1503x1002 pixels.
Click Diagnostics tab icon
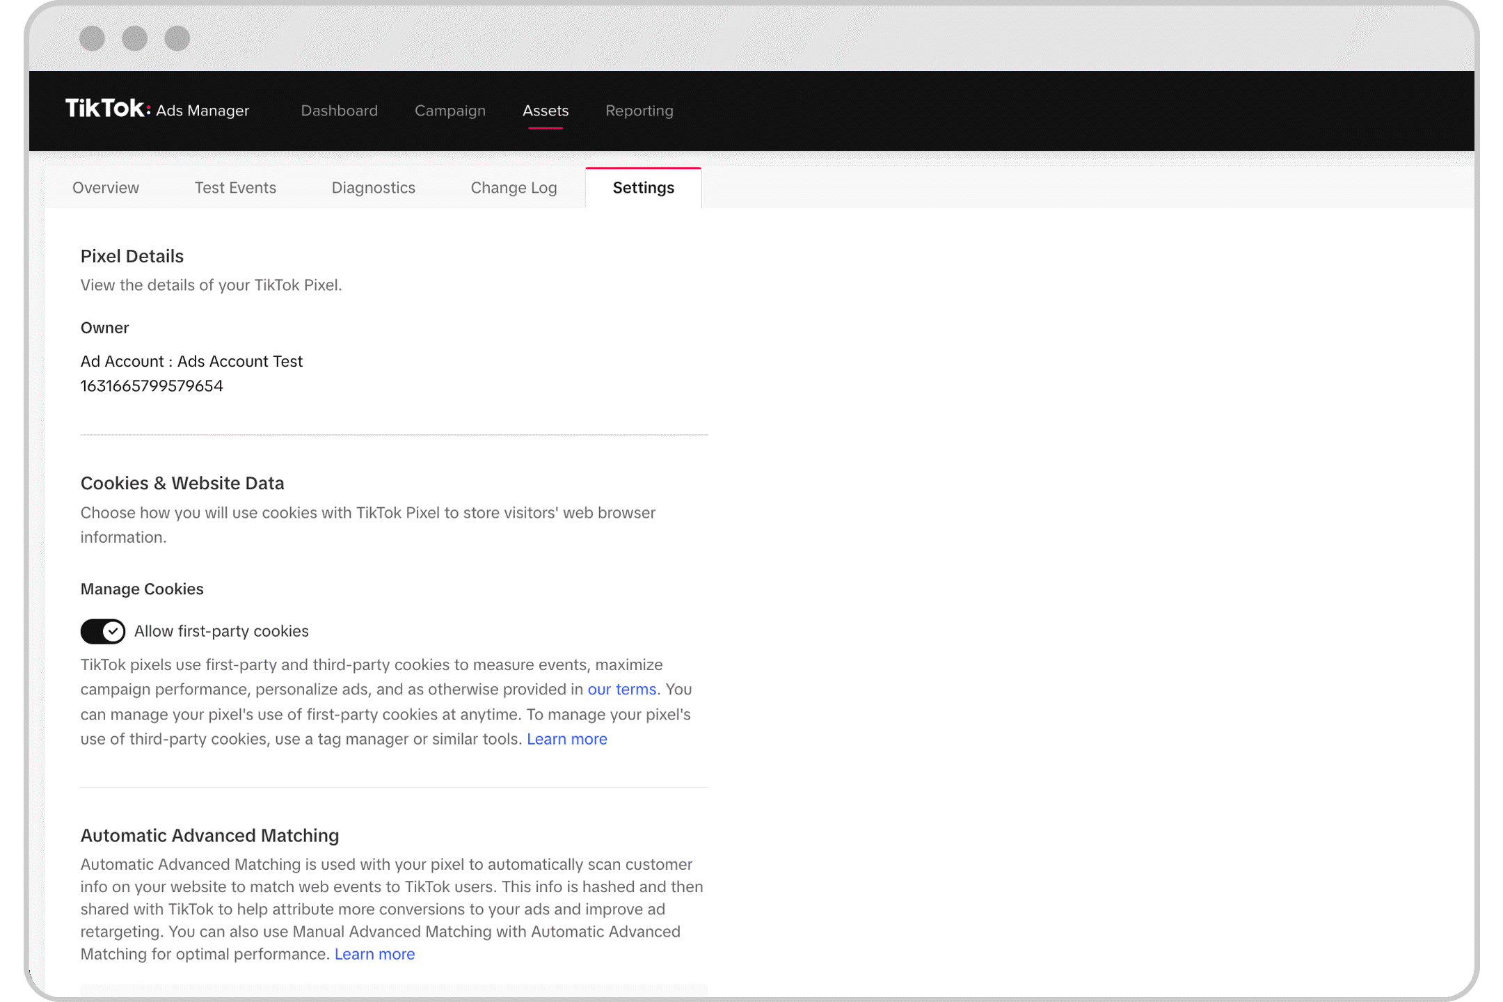click(x=374, y=186)
